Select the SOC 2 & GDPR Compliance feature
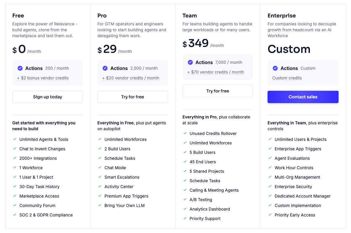Screen dimensions: 351x233 pos(46,215)
